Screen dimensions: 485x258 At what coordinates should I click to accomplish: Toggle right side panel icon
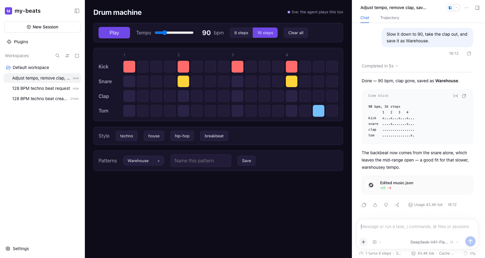pyautogui.click(x=477, y=8)
